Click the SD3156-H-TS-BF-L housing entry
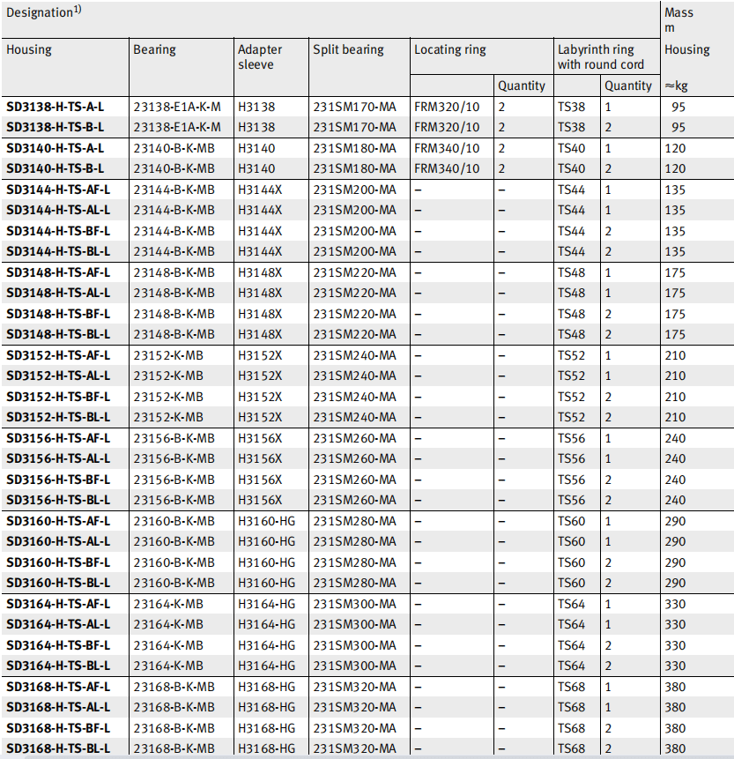The image size is (734, 759). tap(58, 480)
